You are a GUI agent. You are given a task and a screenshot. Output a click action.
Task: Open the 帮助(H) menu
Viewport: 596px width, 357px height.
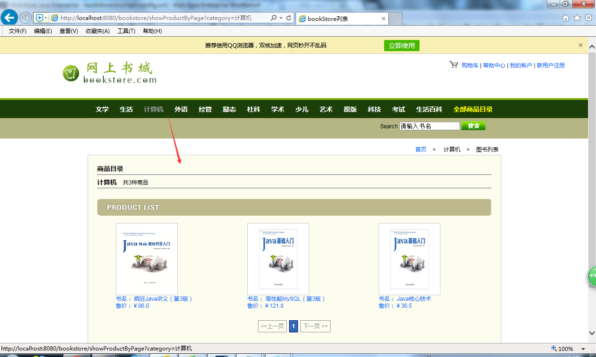click(152, 31)
